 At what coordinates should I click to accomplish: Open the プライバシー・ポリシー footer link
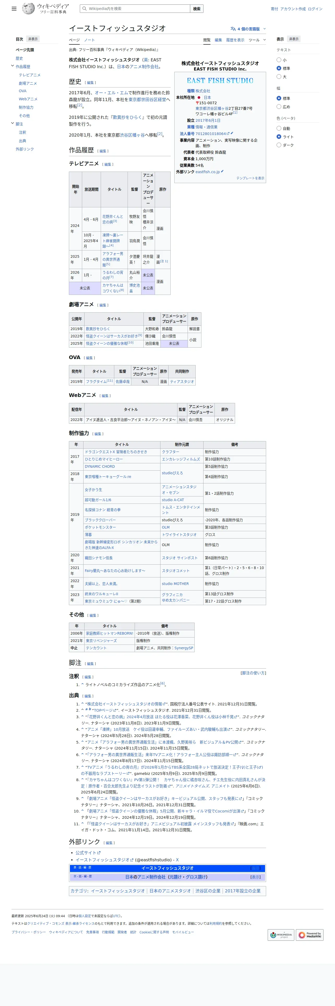(28, 932)
